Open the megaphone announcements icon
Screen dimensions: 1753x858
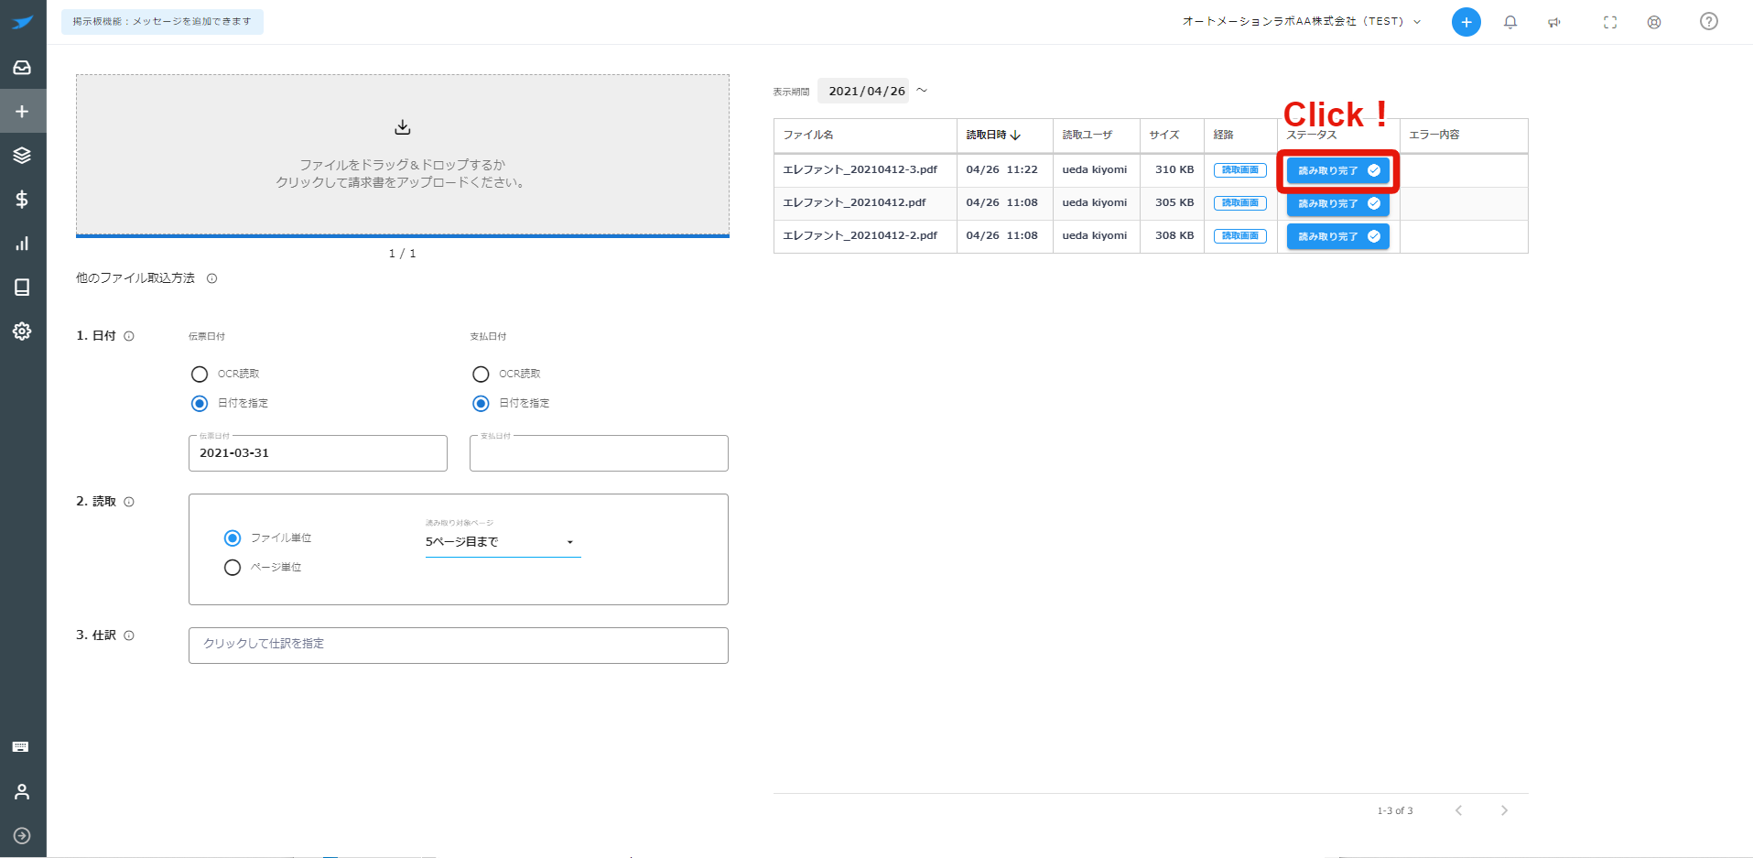[1554, 22]
